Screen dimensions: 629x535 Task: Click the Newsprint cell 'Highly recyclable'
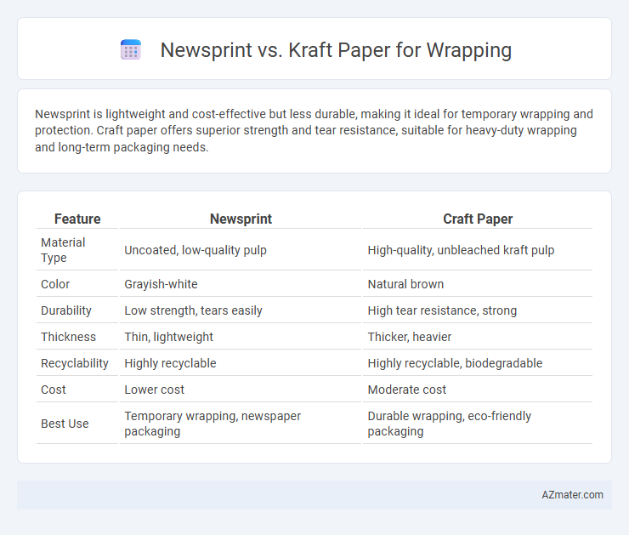[x=170, y=363]
